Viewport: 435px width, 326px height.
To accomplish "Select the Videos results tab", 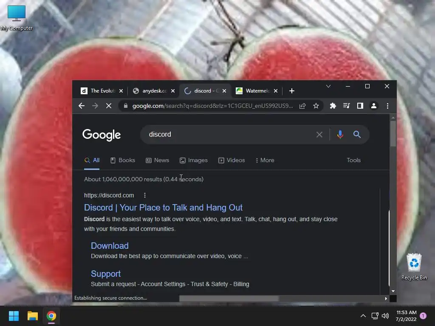I will tap(232, 160).
